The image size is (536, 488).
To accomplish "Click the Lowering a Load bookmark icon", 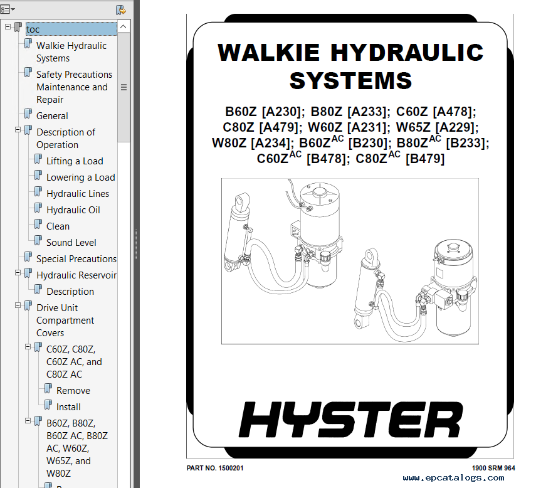I will [x=38, y=176].
